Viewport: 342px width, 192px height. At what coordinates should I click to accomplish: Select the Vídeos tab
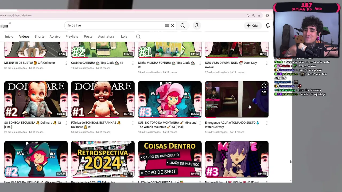click(24, 37)
